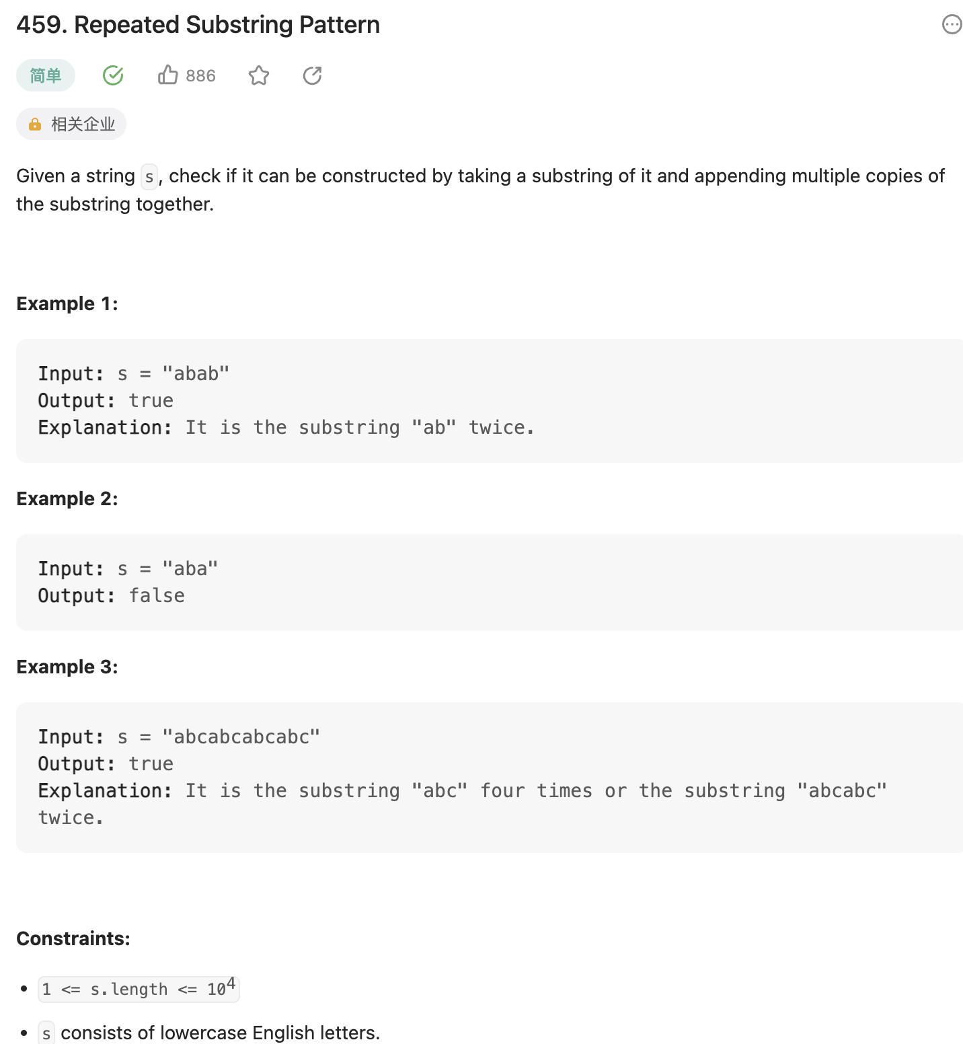Click inline code s in problem description

[x=149, y=177]
